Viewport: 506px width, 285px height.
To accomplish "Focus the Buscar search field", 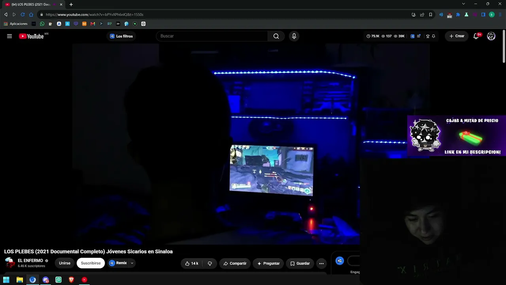I will click(x=212, y=36).
